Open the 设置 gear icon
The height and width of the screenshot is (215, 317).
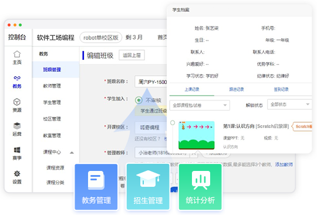[17, 174]
